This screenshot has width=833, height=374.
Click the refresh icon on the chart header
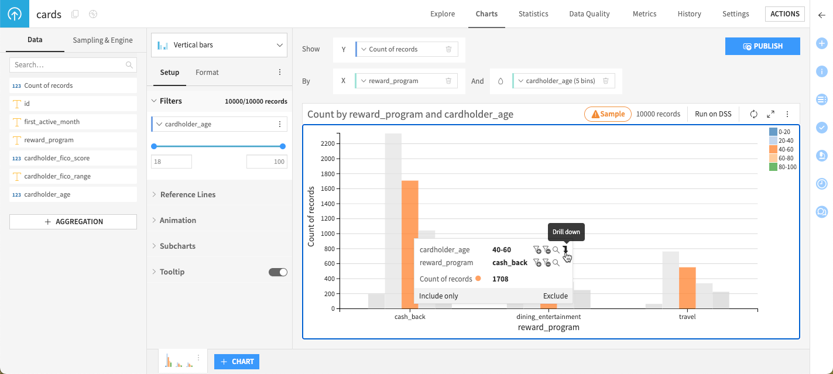pyautogui.click(x=754, y=114)
